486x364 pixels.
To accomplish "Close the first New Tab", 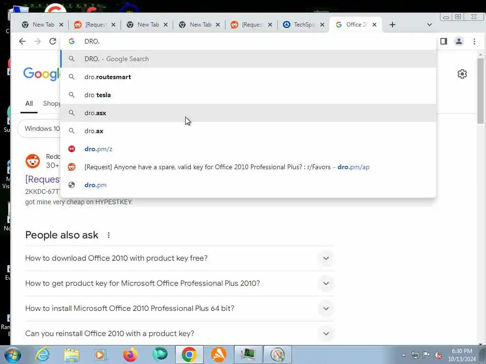I will 61,25.
